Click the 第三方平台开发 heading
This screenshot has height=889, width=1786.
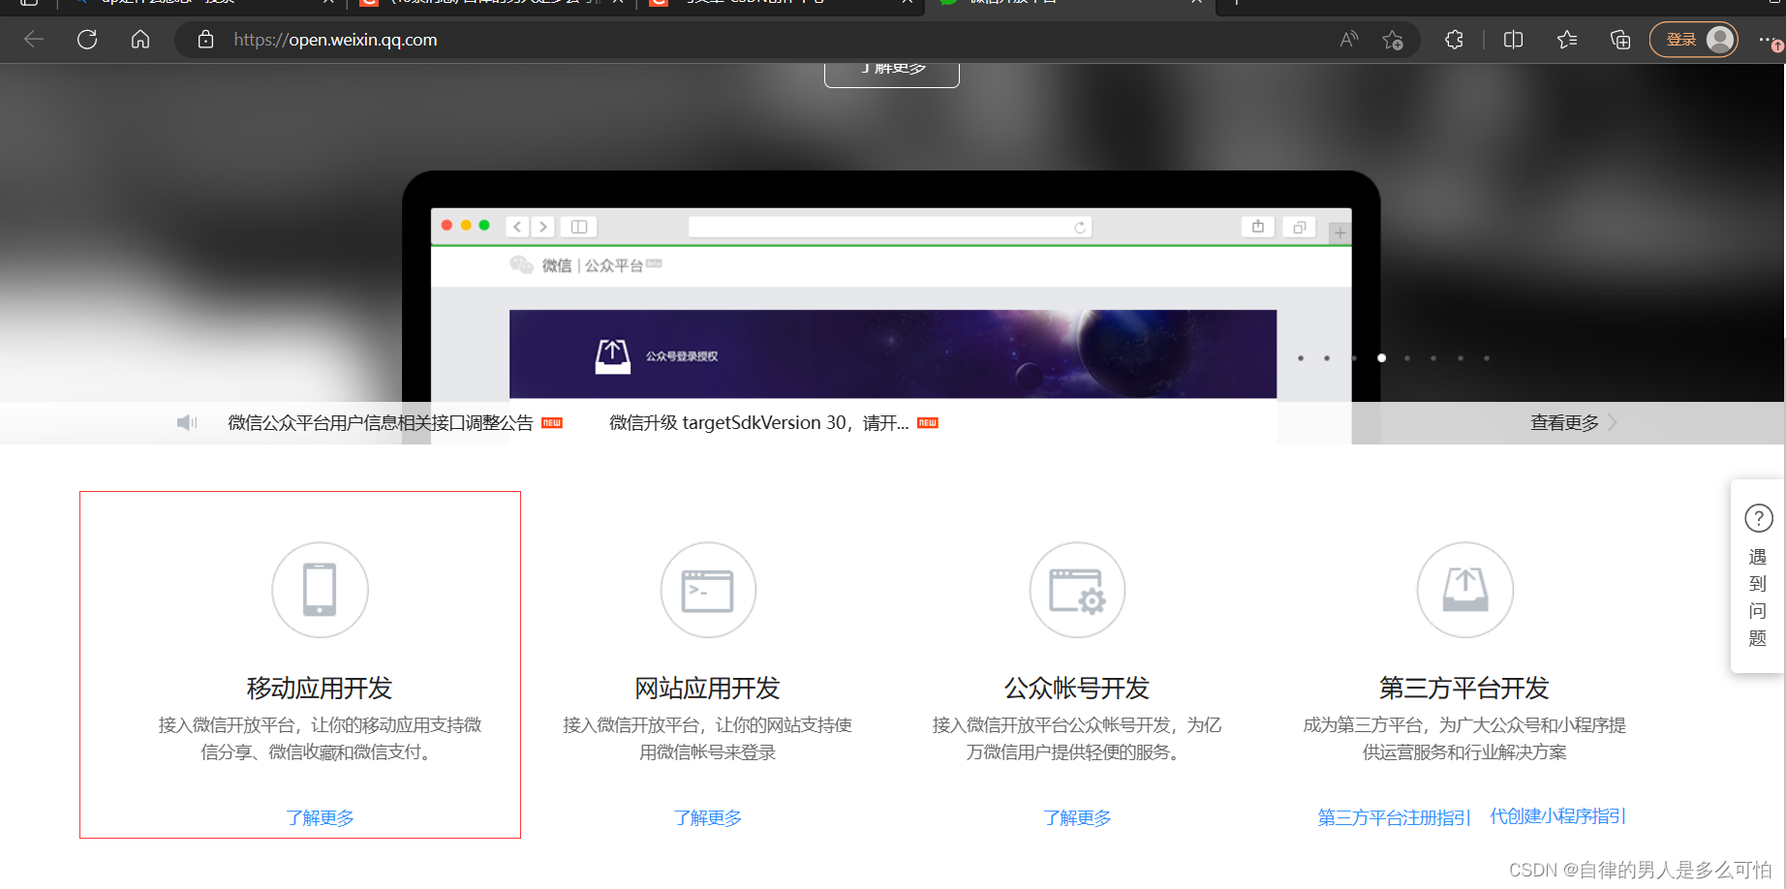point(1464,689)
